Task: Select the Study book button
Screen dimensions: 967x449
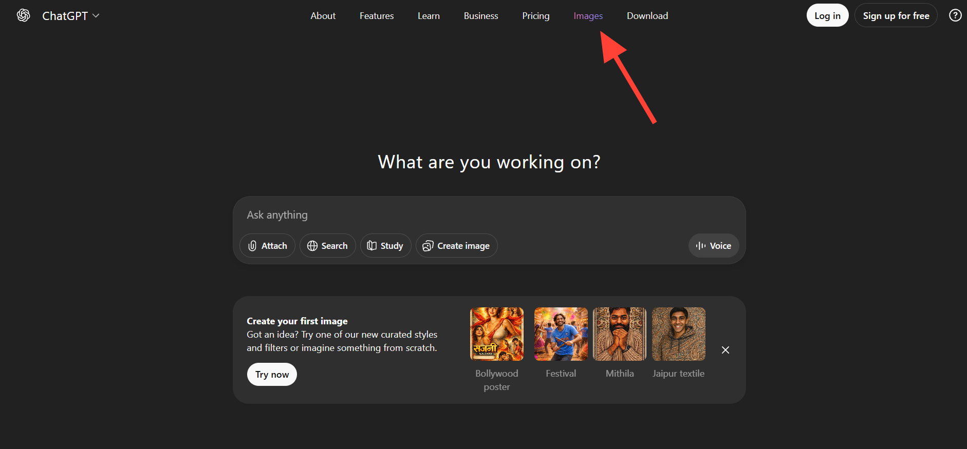Action: [x=385, y=246]
